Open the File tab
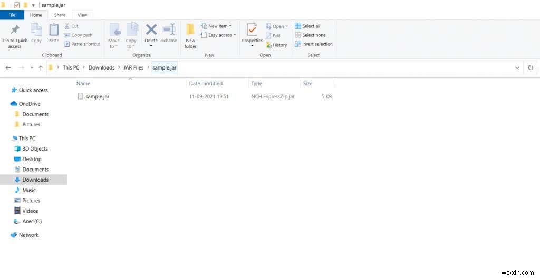The height and width of the screenshot is (278, 540). point(12,15)
